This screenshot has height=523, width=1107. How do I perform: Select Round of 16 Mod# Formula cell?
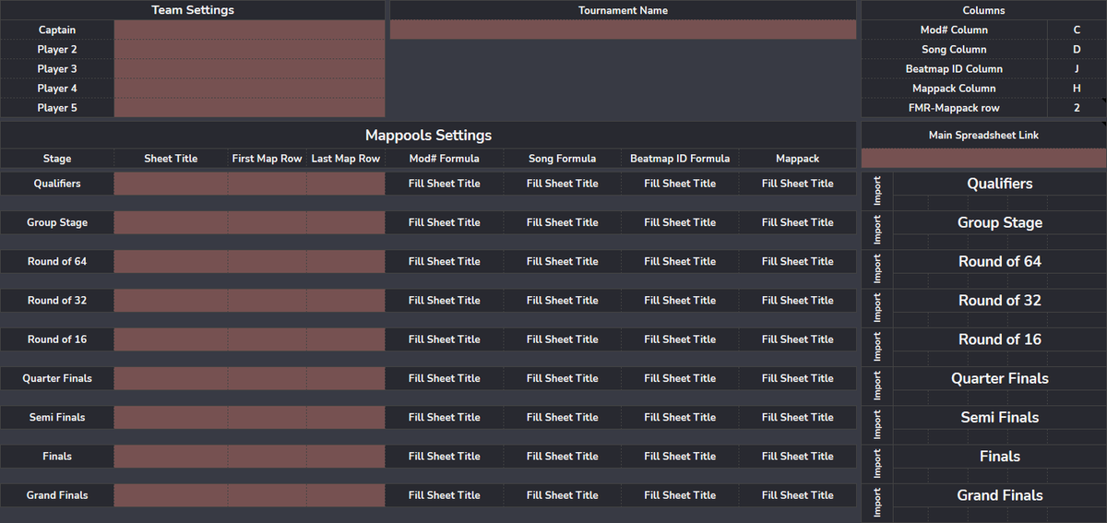coord(444,339)
